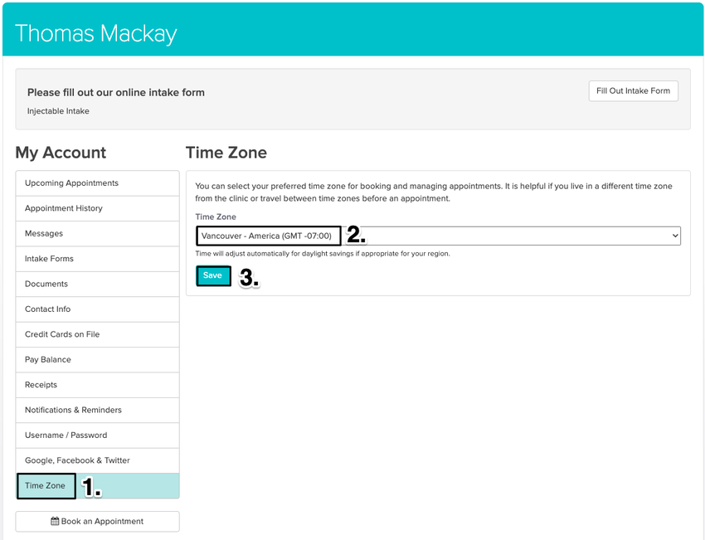
Task: Click Book an Appointment
Action: coord(97,521)
